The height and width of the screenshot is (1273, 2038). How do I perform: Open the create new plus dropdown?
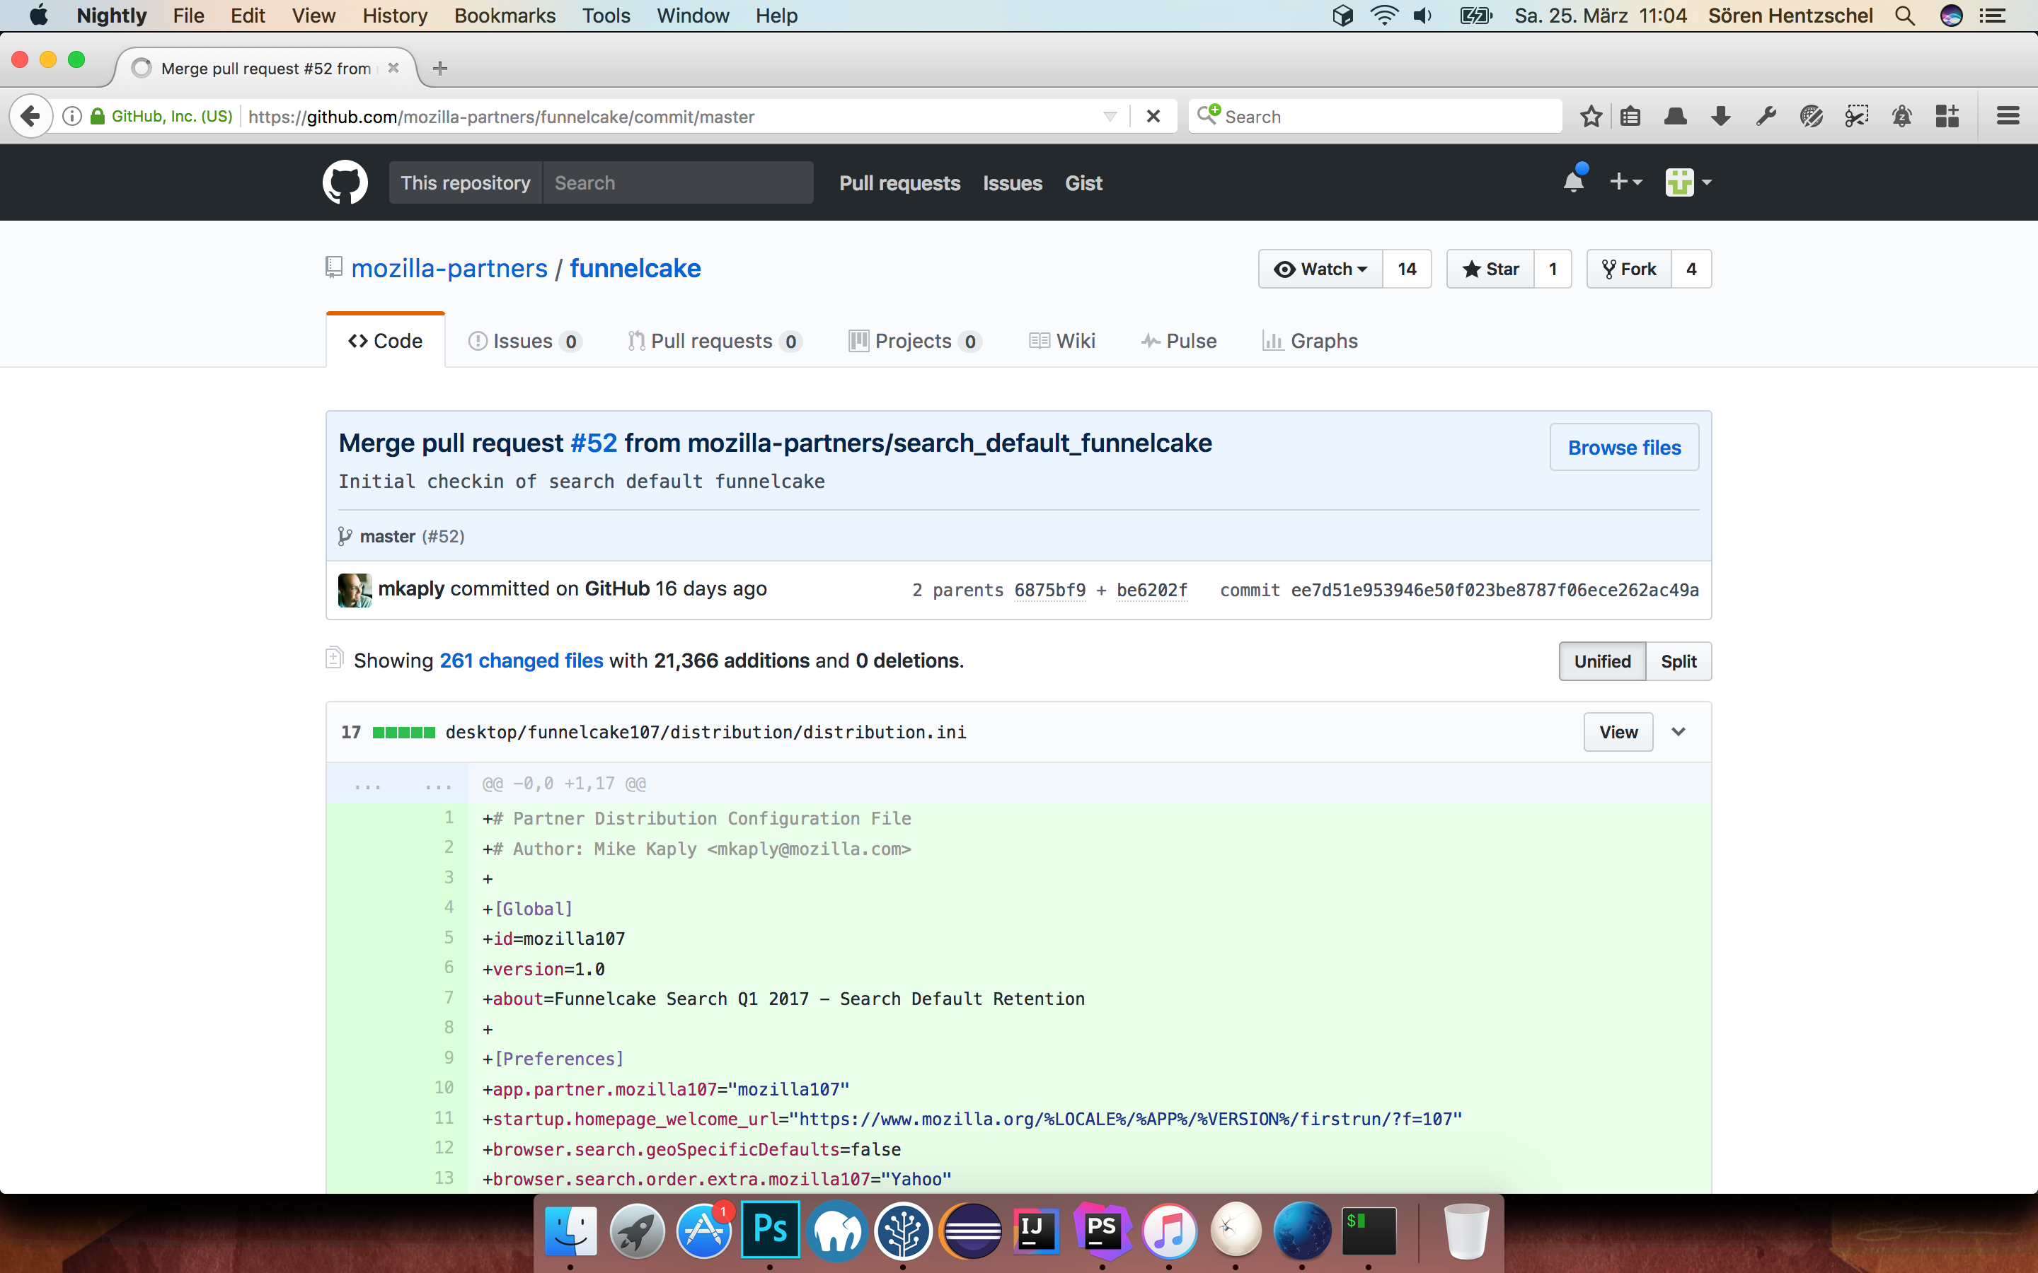pyautogui.click(x=1625, y=182)
